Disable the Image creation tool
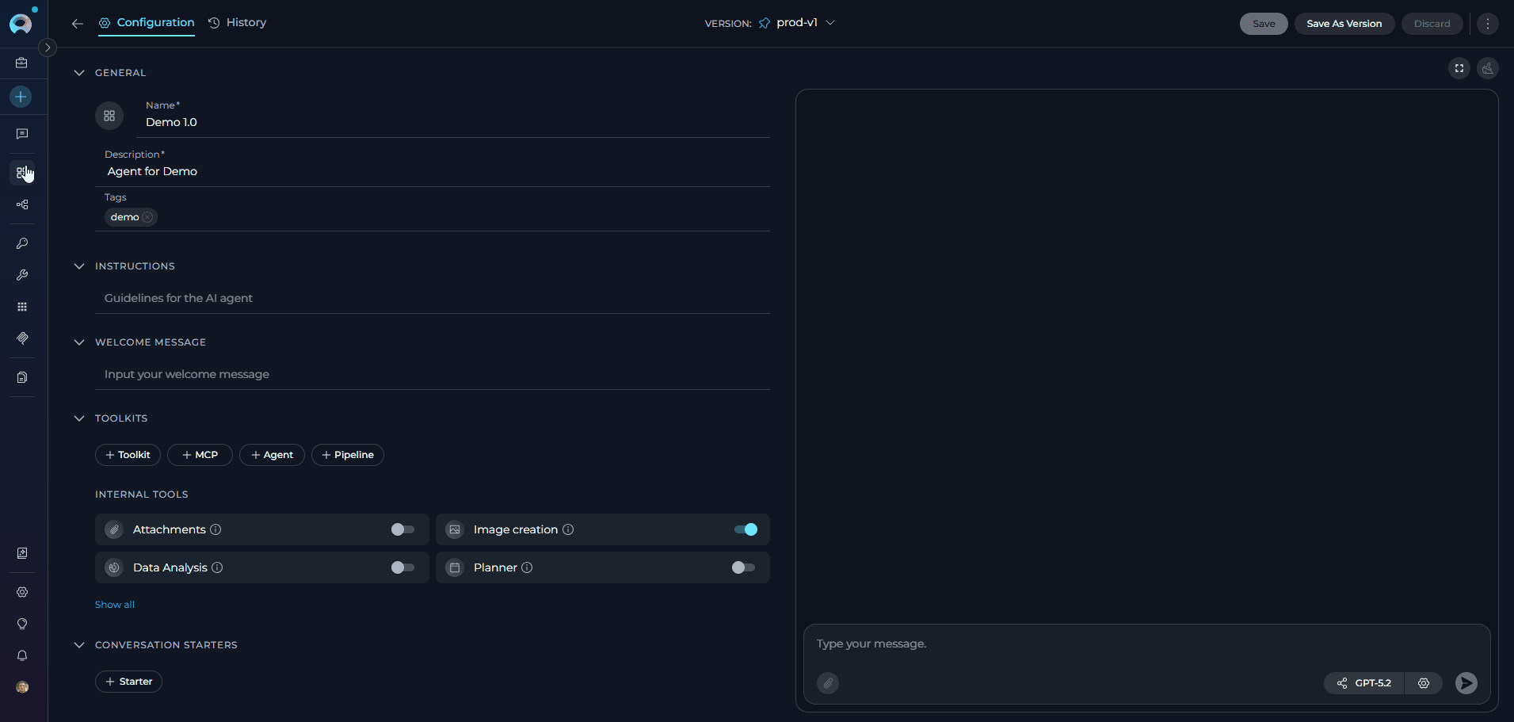The height and width of the screenshot is (722, 1514). click(x=744, y=529)
